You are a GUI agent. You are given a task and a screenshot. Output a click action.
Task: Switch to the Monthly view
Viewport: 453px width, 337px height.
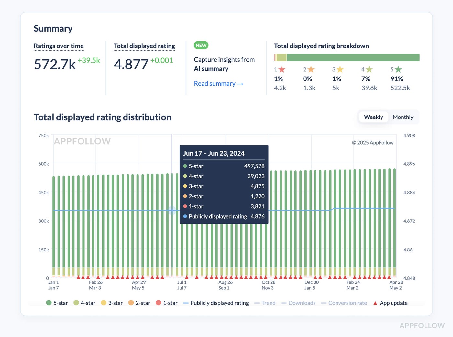tap(403, 117)
